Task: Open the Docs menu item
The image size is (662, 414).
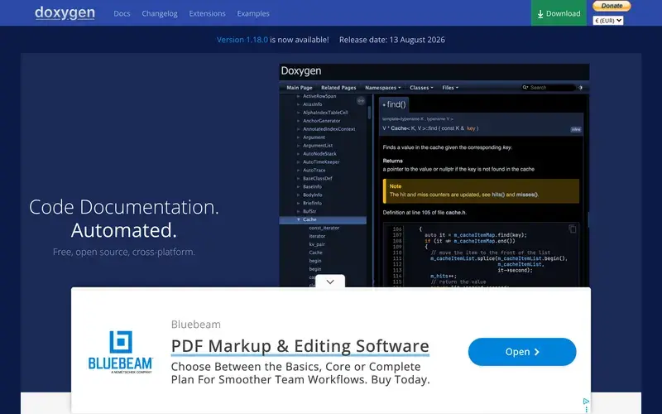Action: [x=122, y=13]
